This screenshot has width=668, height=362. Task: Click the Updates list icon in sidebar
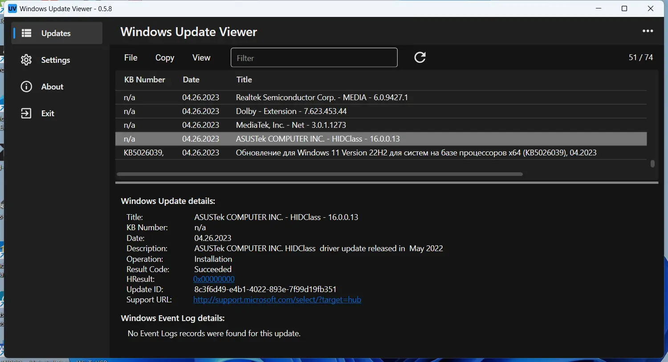click(27, 33)
